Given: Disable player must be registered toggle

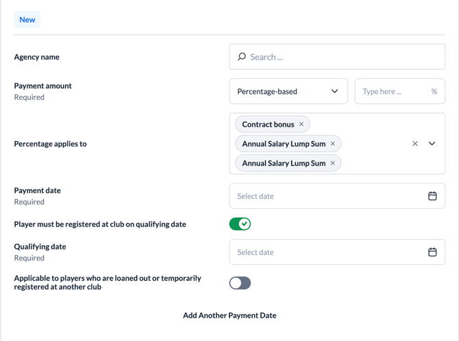Looking at the screenshot, I should point(240,224).
